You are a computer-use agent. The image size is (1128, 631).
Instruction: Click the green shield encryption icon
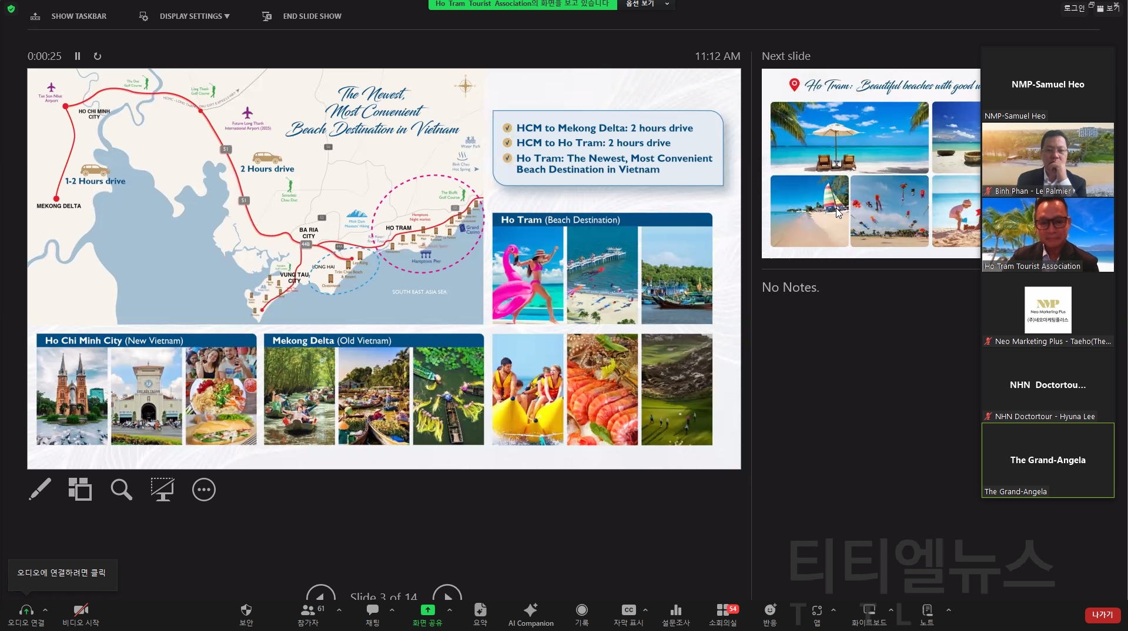11,9
